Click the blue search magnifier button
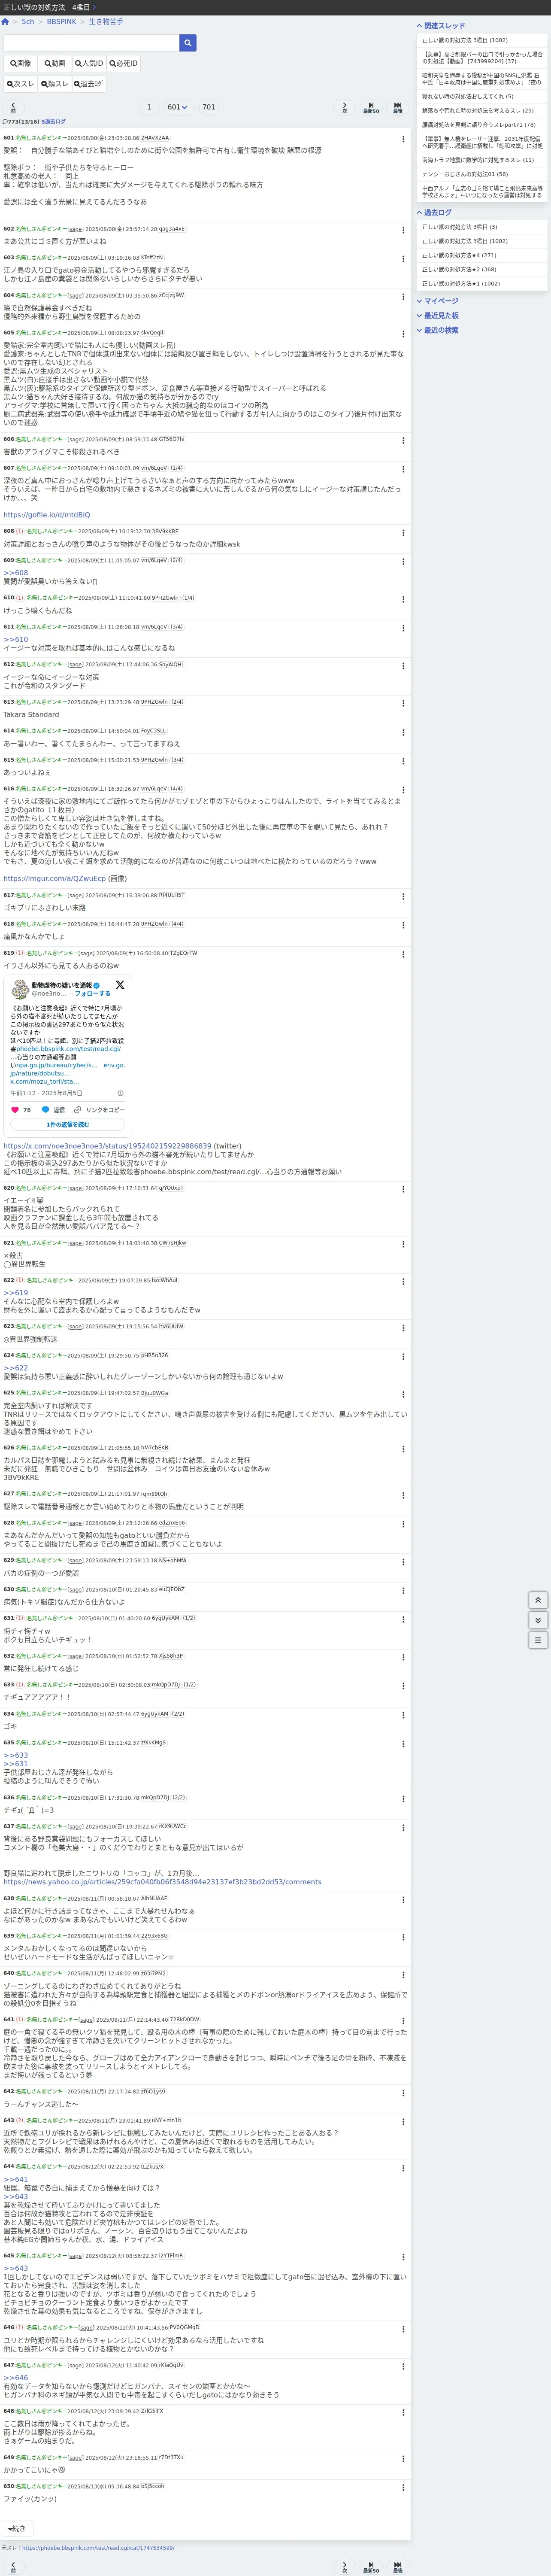The width and height of the screenshot is (551, 2576). (x=188, y=43)
